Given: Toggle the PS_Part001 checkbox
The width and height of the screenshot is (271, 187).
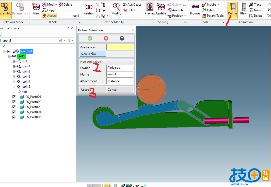Looking at the screenshot, I should 14,97.
